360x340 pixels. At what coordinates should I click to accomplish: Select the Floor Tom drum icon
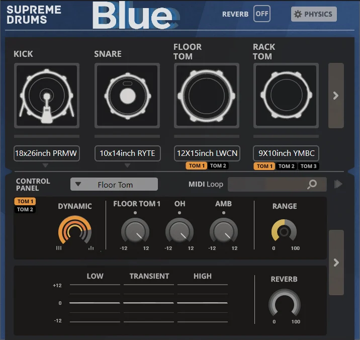pyautogui.click(x=206, y=96)
